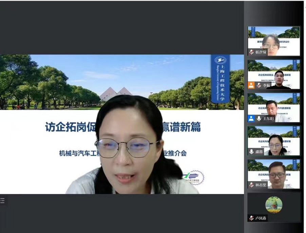Click the blue university banner in main video
The width and height of the screenshot is (306, 233).
[x=220, y=78]
